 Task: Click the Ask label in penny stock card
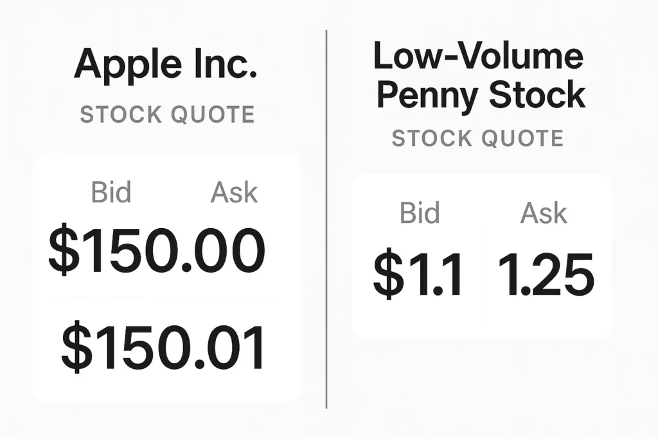544,213
